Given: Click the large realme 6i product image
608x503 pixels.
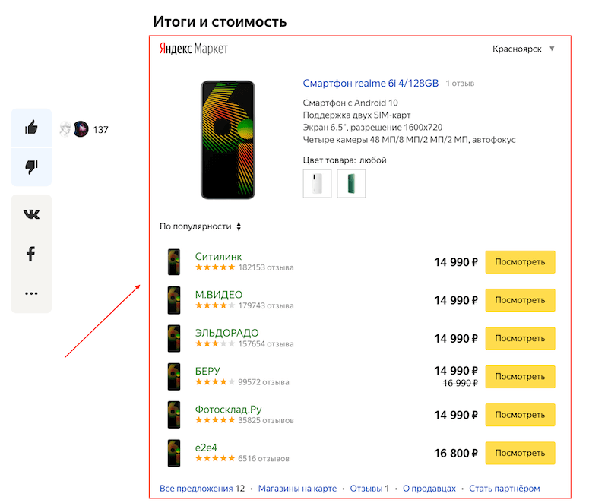Looking at the screenshot, I should (227, 139).
